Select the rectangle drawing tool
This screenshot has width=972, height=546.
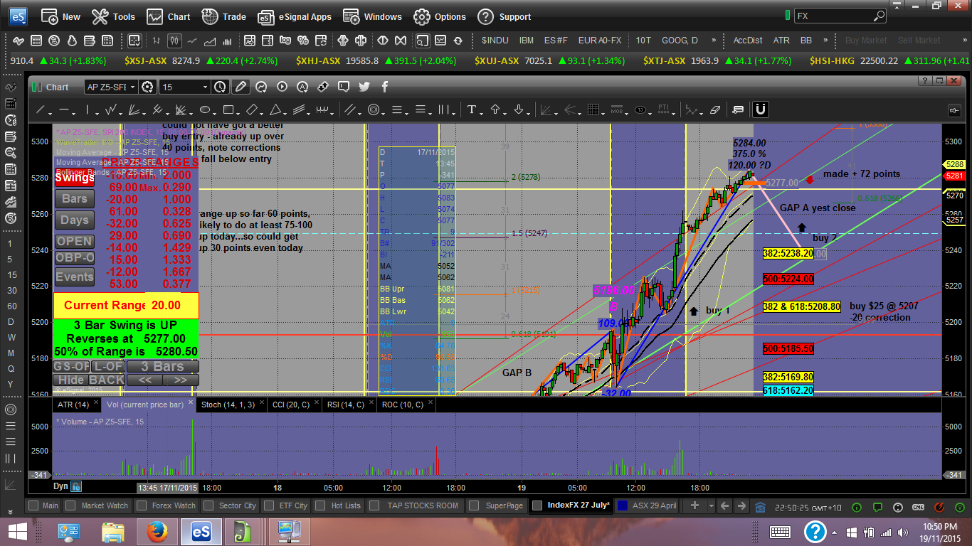coord(228,110)
